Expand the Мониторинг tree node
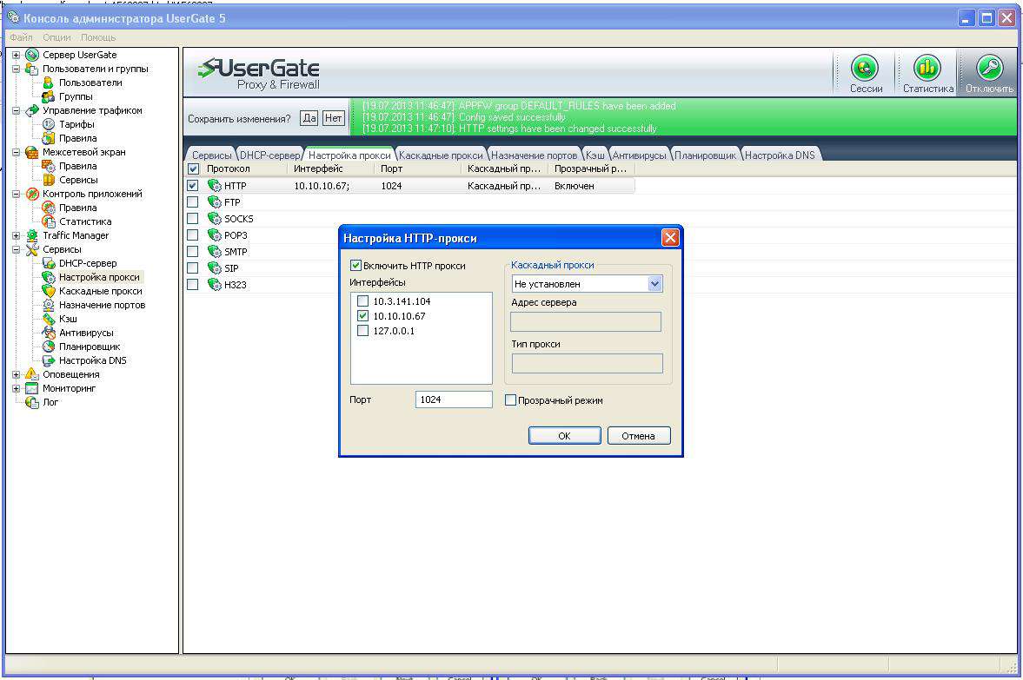This screenshot has height=680, width=1023. [x=17, y=388]
